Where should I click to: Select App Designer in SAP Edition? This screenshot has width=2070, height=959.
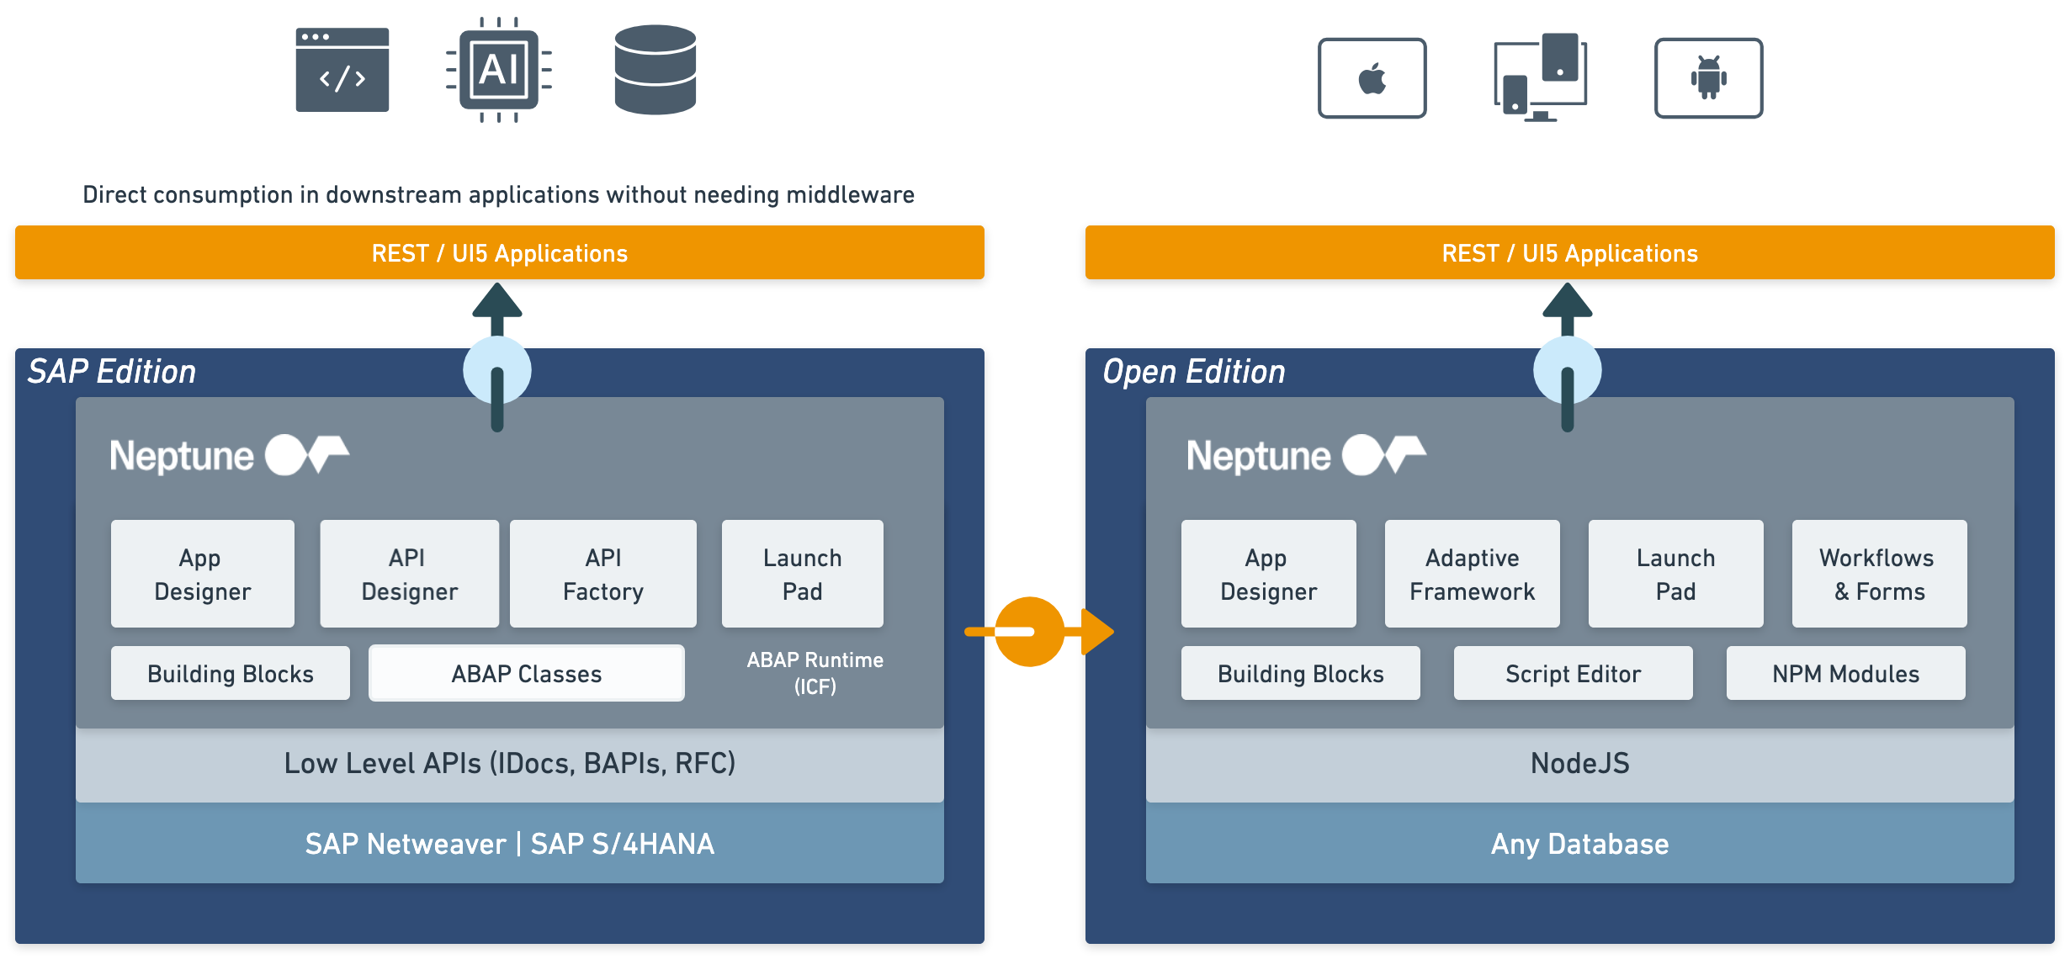tap(203, 574)
